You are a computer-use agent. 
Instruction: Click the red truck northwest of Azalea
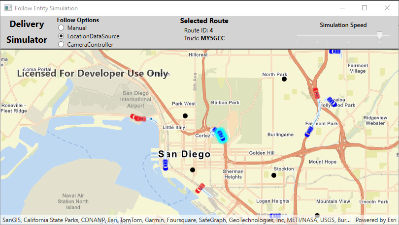(316, 93)
